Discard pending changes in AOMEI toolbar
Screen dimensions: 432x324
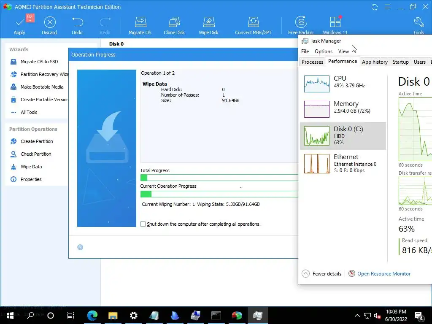coord(49,26)
